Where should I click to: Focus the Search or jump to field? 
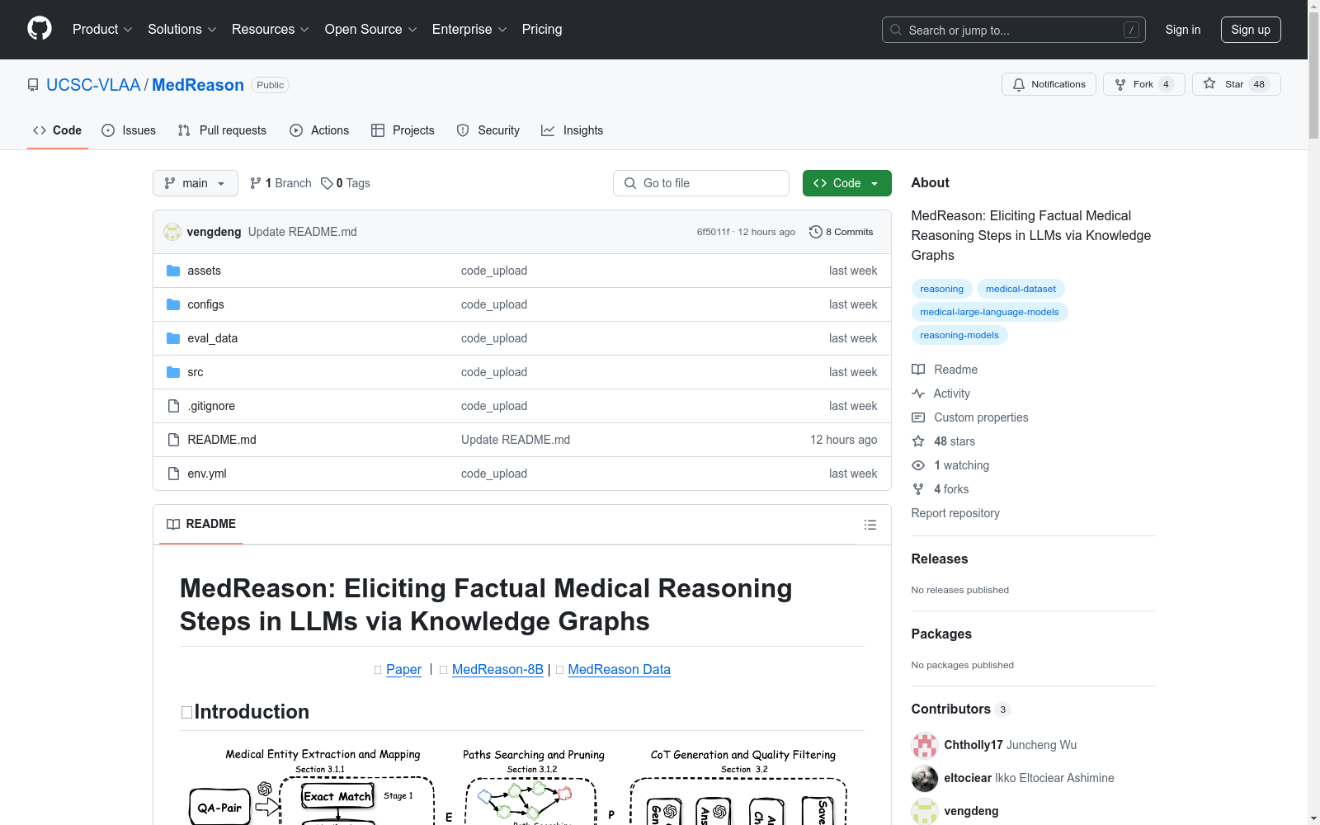click(x=1013, y=30)
